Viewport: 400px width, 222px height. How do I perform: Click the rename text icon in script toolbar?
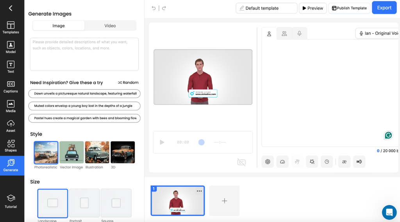[359, 162]
